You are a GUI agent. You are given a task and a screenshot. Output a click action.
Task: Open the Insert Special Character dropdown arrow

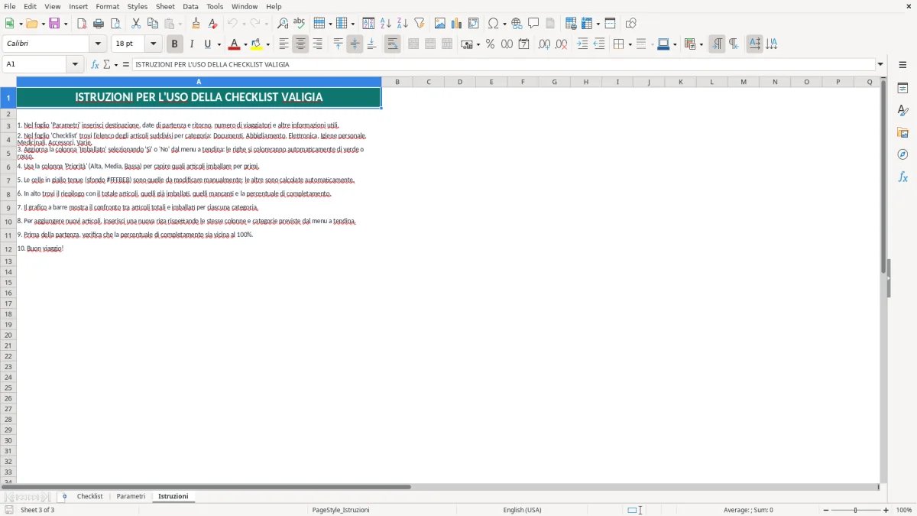coord(505,24)
